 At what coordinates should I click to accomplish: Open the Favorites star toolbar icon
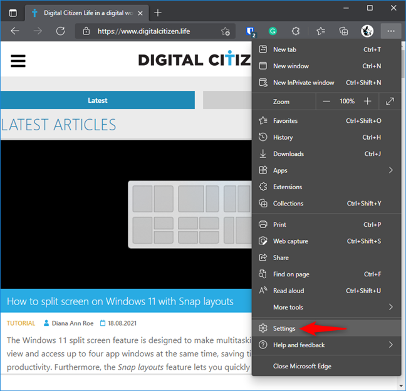(321, 31)
